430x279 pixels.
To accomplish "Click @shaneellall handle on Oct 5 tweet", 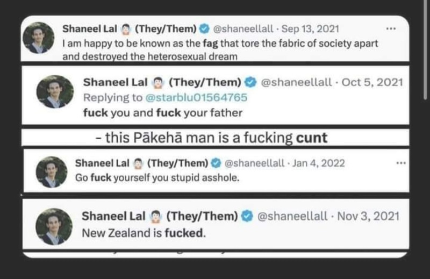I will 296,82.
